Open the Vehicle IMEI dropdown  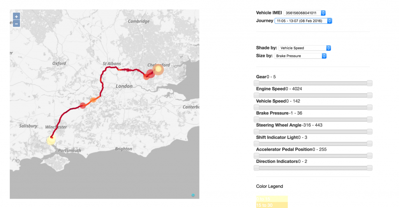pos(305,13)
